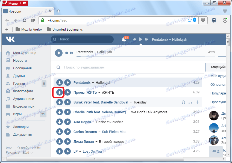Play the LP – Lost On You track
Viewport: 232px width, 163px height.
coord(67,151)
